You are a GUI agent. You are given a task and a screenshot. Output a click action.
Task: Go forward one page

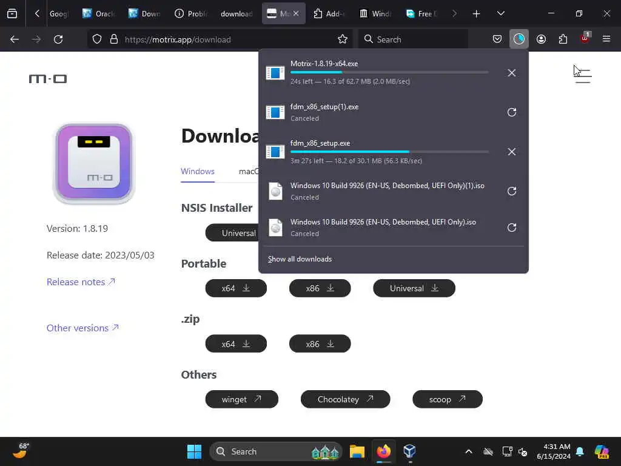tap(36, 39)
